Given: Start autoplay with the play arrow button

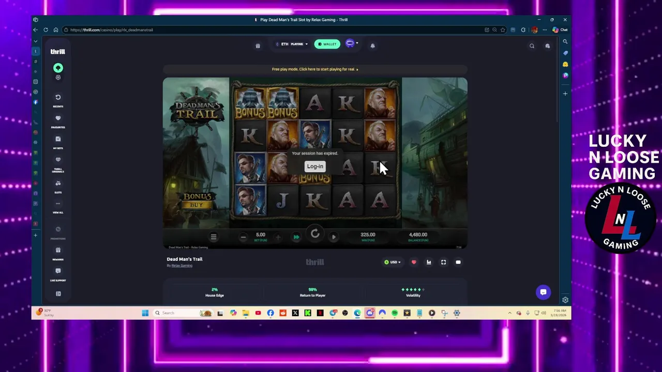Looking at the screenshot, I should [334, 237].
